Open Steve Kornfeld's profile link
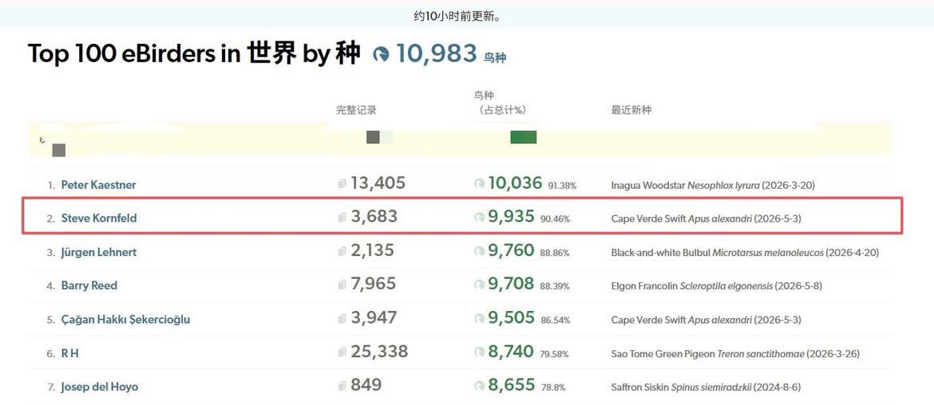The height and width of the screenshot is (405, 934). (x=99, y=218)
